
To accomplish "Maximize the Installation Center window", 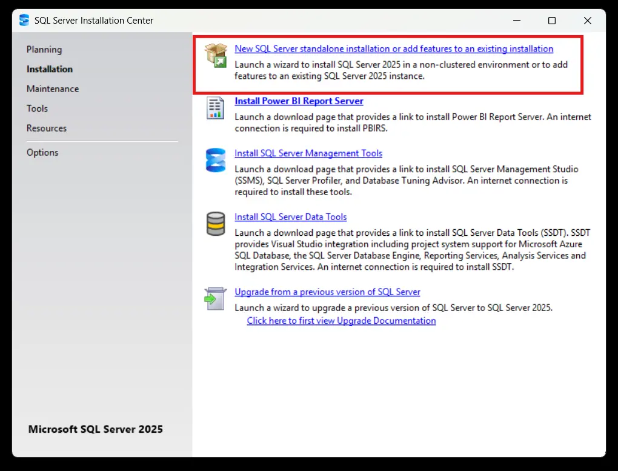I will coord(552,21).
